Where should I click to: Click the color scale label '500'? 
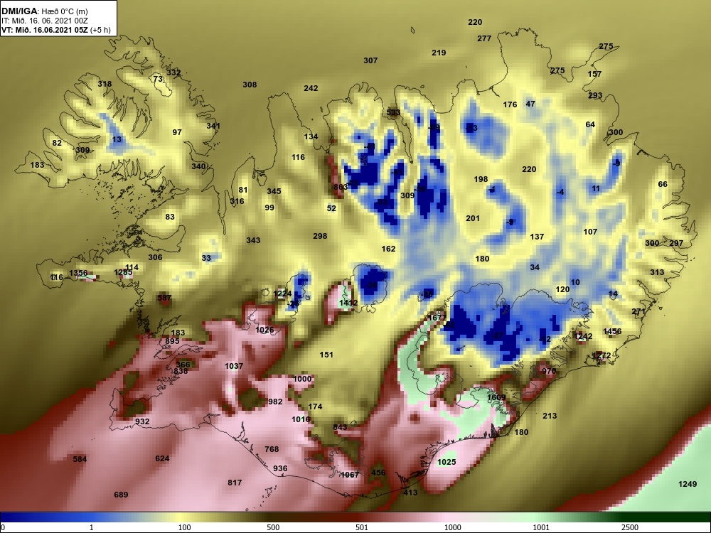pyautogui.click(x=274, y=527)
